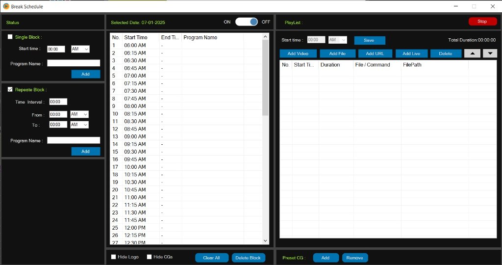Click Add under Repeate Block
The height and width of the screenshot is (265, 502).
85,151
